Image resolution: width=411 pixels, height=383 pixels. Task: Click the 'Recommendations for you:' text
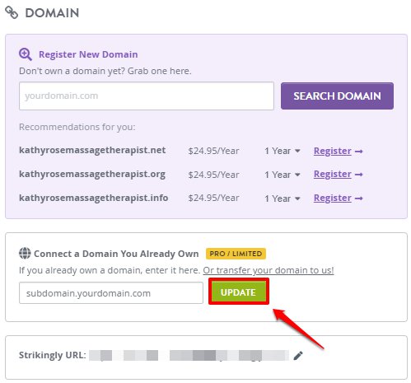(77, 127)
